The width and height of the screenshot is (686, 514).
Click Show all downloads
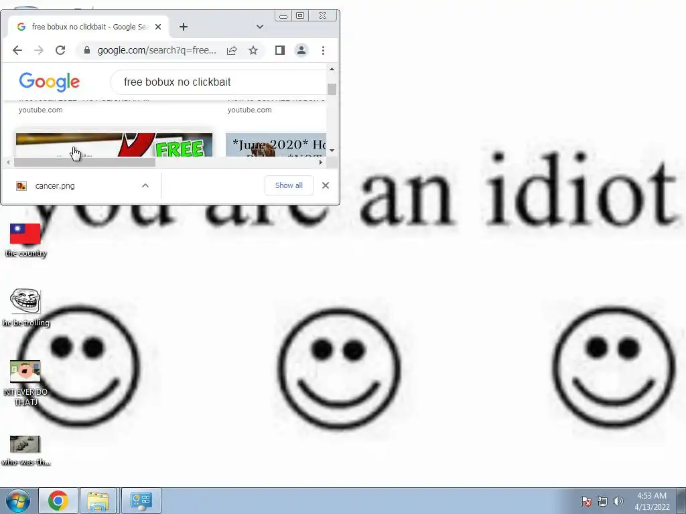pos(289,185)
